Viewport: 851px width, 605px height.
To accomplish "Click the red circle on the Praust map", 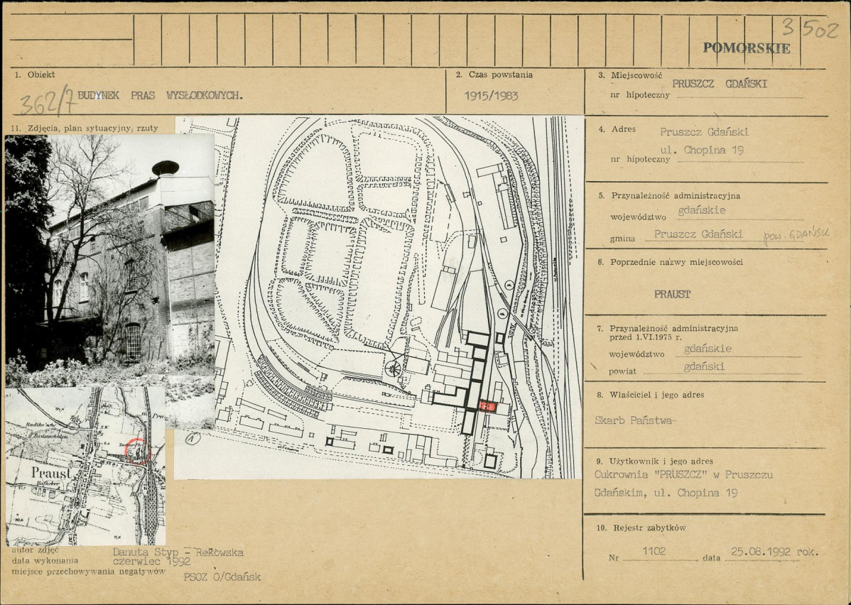I will pyautogui.click(x=139, y=451).
